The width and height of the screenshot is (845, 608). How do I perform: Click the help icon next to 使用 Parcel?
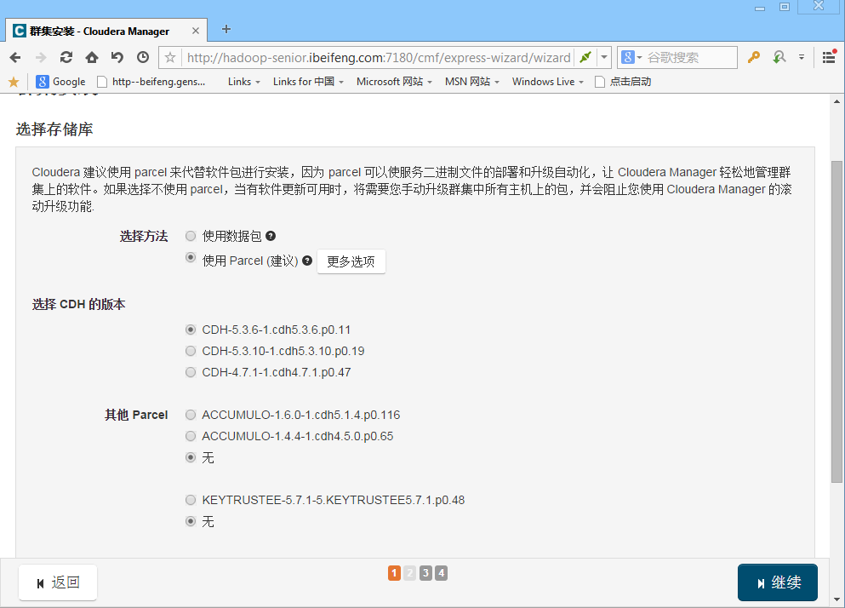pos(307,261)
